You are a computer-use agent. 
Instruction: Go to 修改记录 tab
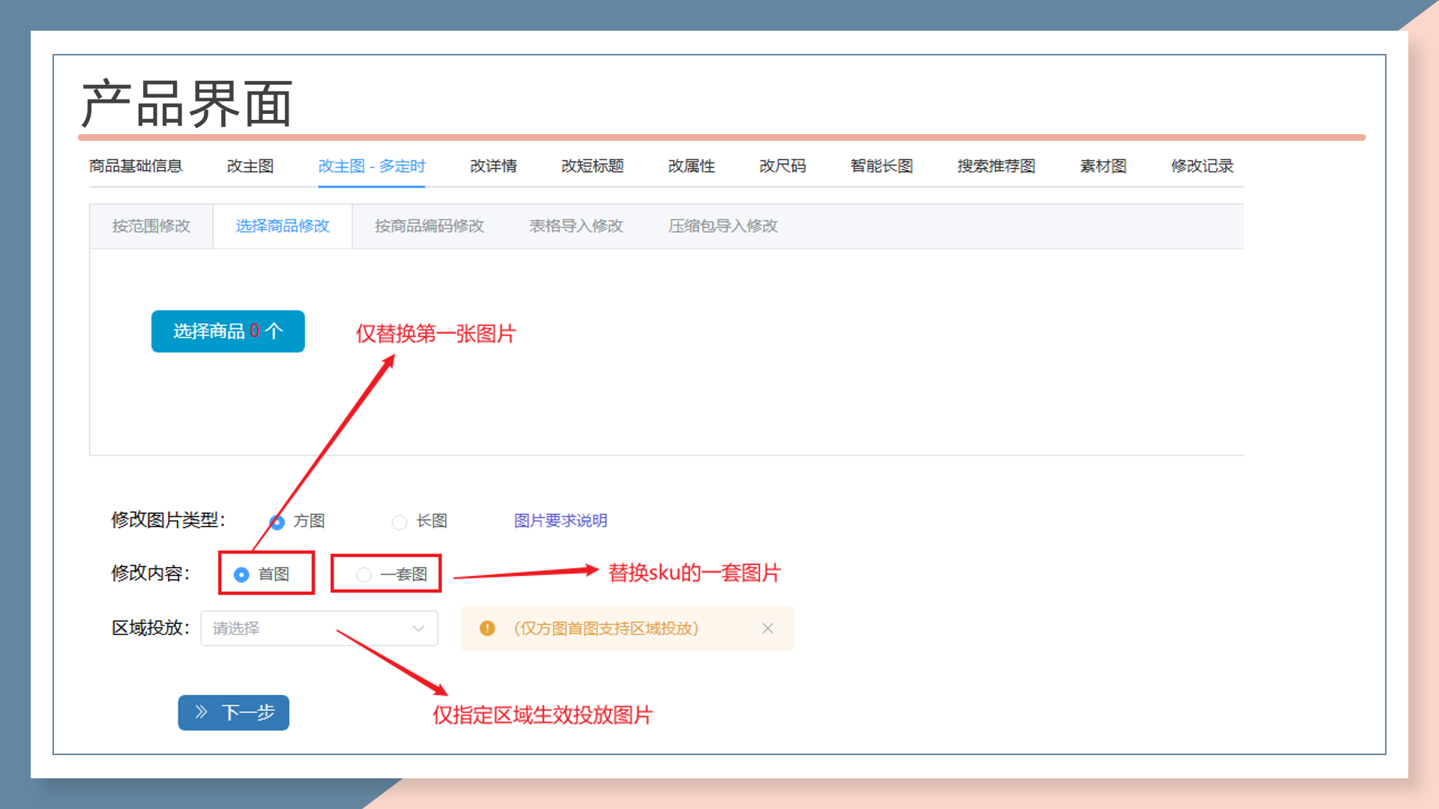pyautogui.click(x=1202, y=166)
